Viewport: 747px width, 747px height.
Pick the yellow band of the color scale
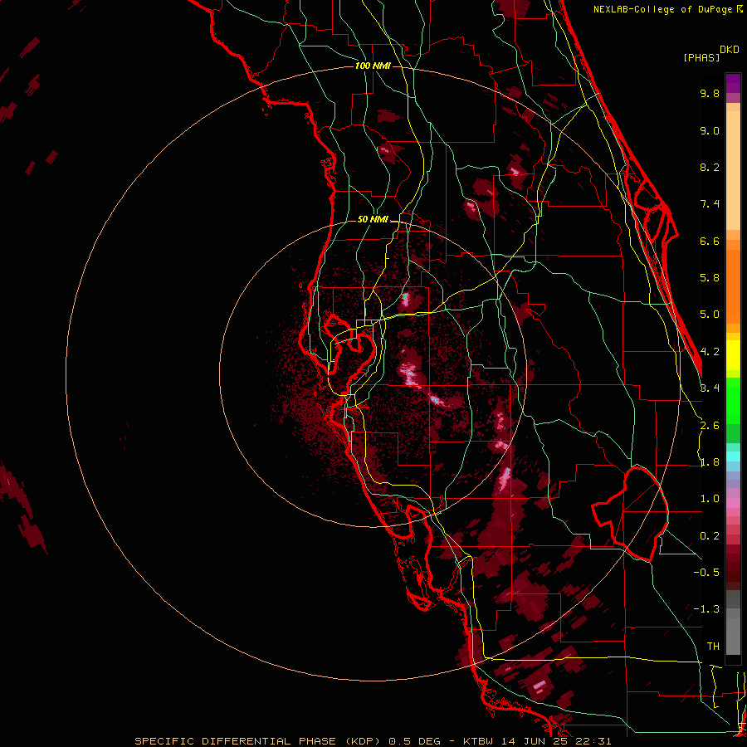pos(733,355)
